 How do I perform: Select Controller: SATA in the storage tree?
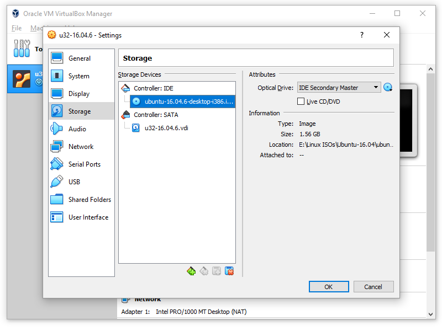pos(156,115)
